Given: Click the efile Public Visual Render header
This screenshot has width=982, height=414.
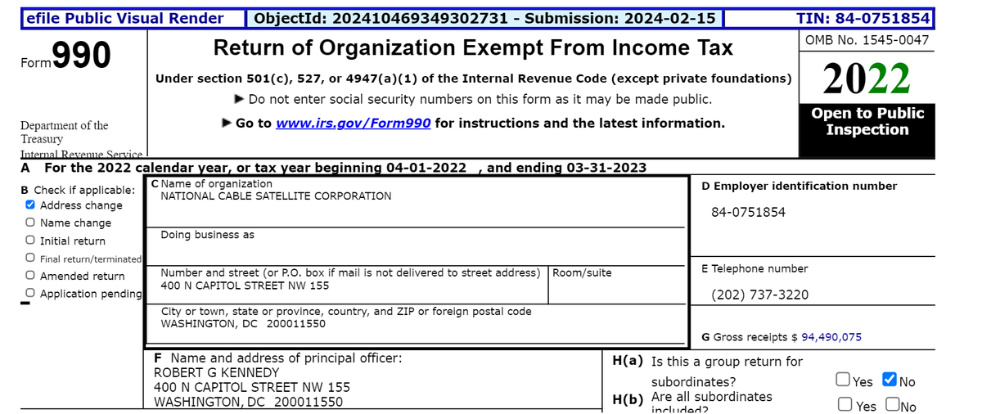Looking at the screenshot, I should click(x=125, y=18).
